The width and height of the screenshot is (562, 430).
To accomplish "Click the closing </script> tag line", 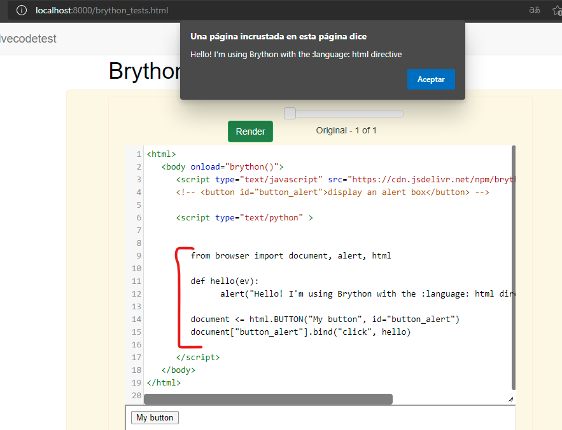I will [x=198, y=358].
